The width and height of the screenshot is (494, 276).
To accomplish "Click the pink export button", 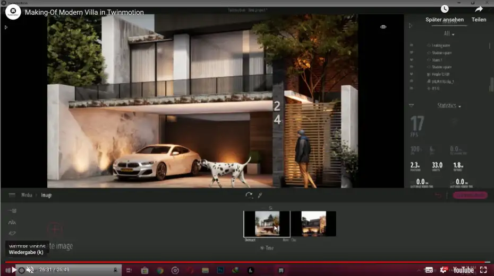I will coord(470,195).
